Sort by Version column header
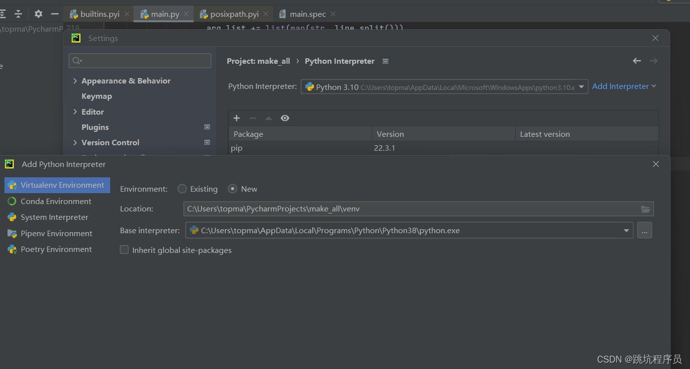This screenshot has width=690, height=369. (x=444, y=134)
